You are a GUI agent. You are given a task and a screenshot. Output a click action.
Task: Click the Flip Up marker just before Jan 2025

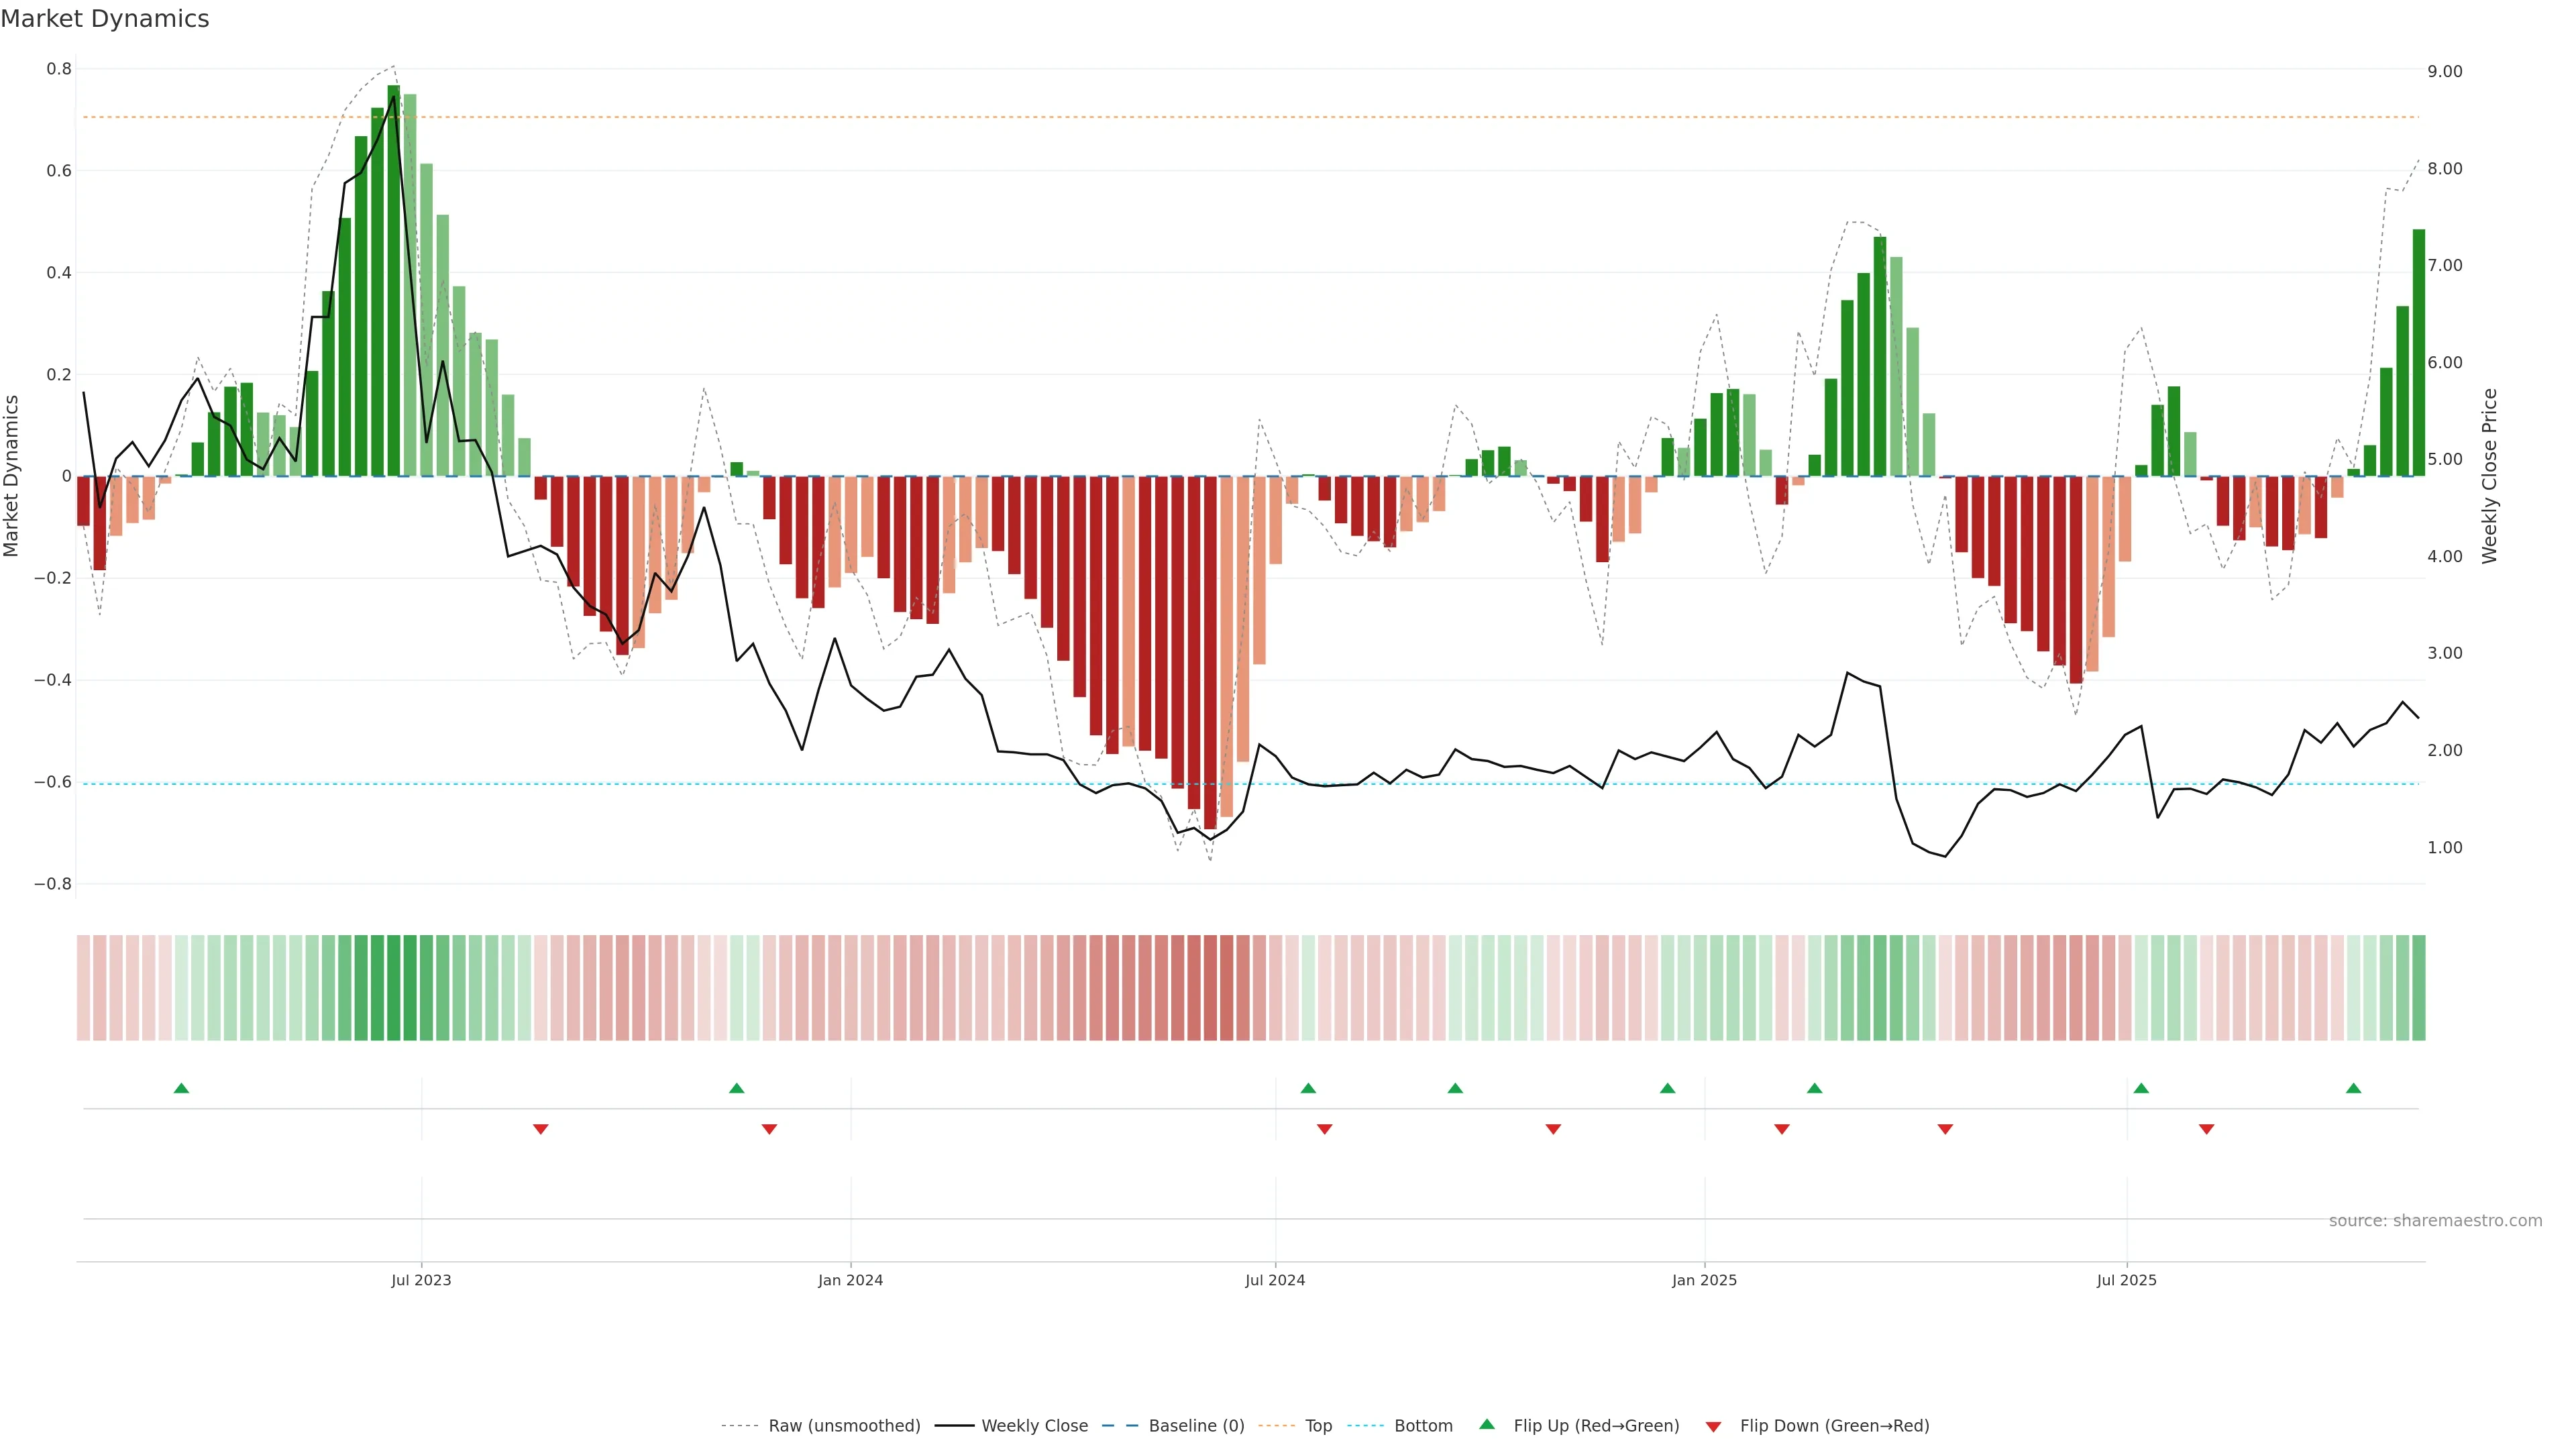1667,1088
